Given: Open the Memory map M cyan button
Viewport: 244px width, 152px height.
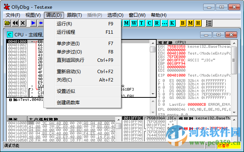Looking at the screenshot, I should click(126, 23).
